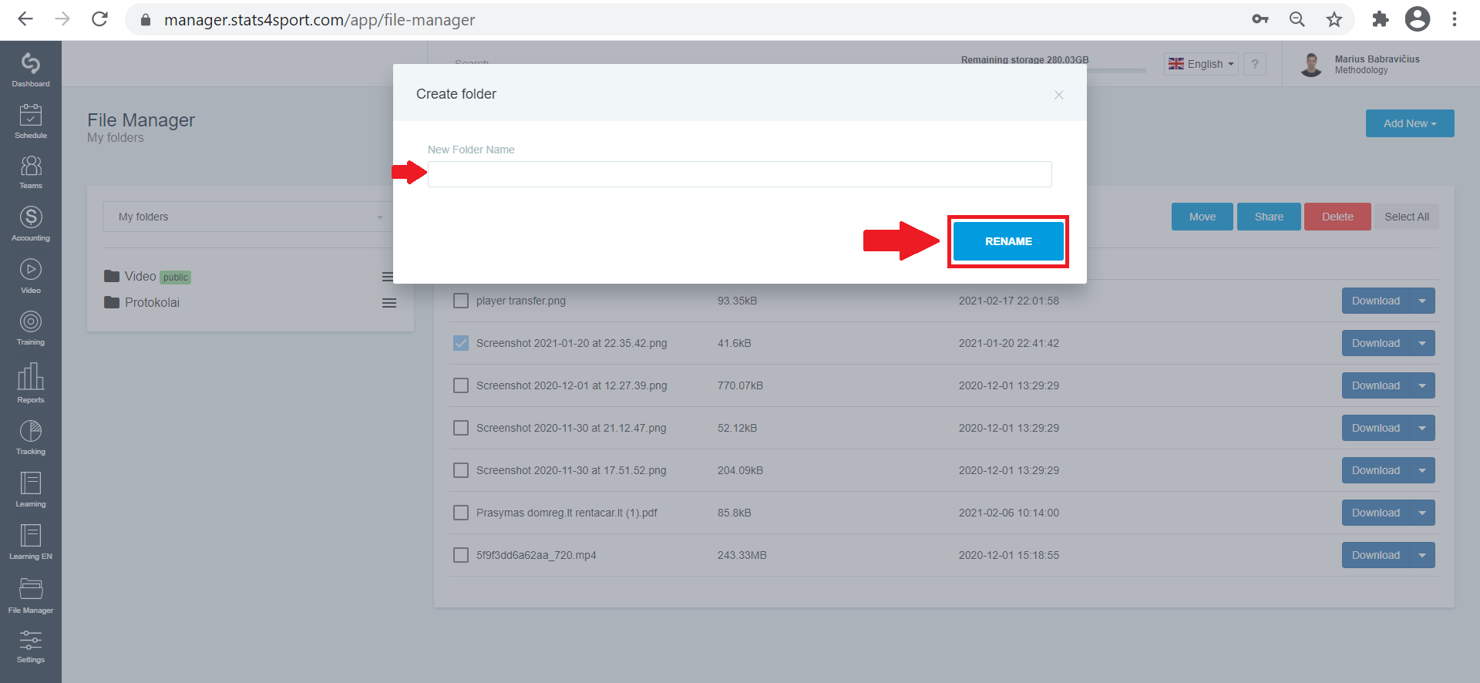Focus the New Folder Name field

[x=740, y=174]
